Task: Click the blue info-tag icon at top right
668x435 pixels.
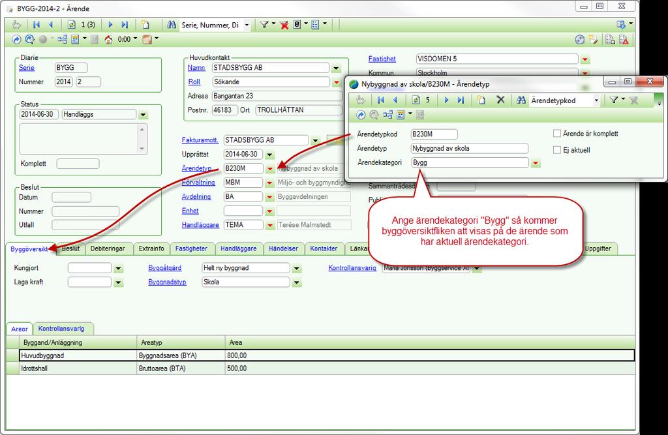Action: click(621, 25)
